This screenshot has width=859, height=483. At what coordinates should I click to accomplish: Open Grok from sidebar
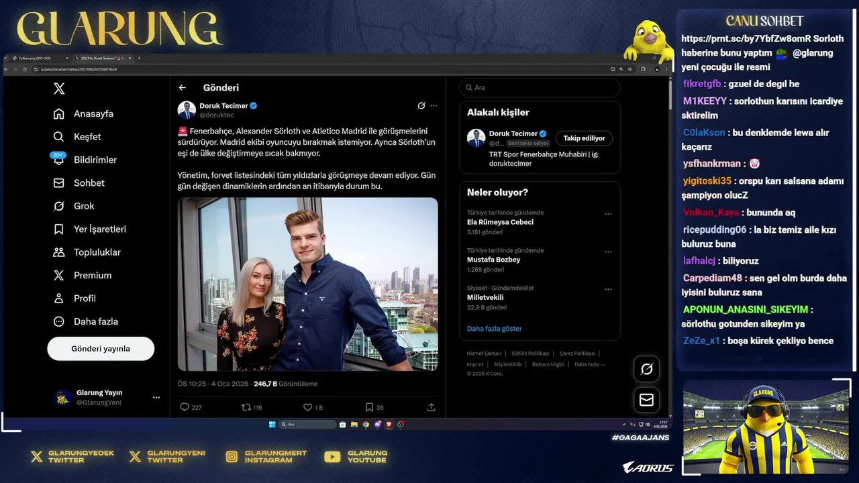74,206
